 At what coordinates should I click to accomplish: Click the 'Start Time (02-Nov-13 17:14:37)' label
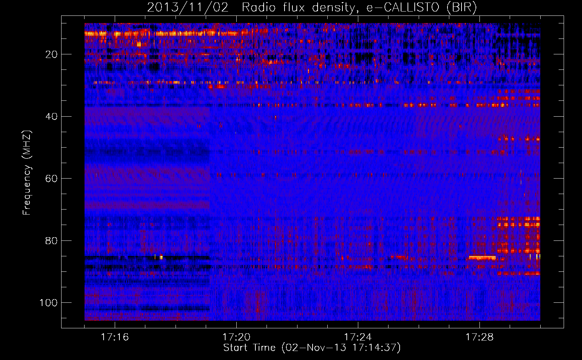click(x=312, y=347)
